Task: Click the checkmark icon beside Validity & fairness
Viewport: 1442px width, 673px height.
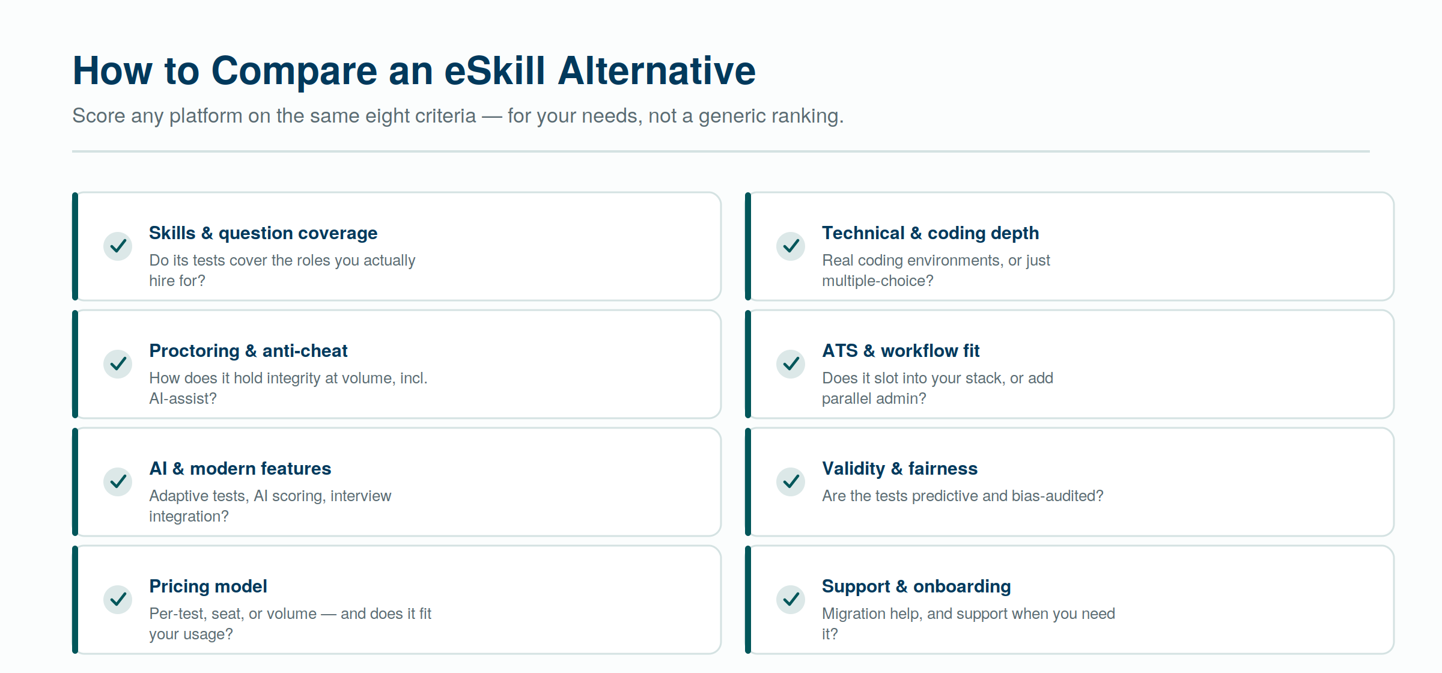Action: click(791, 482)
